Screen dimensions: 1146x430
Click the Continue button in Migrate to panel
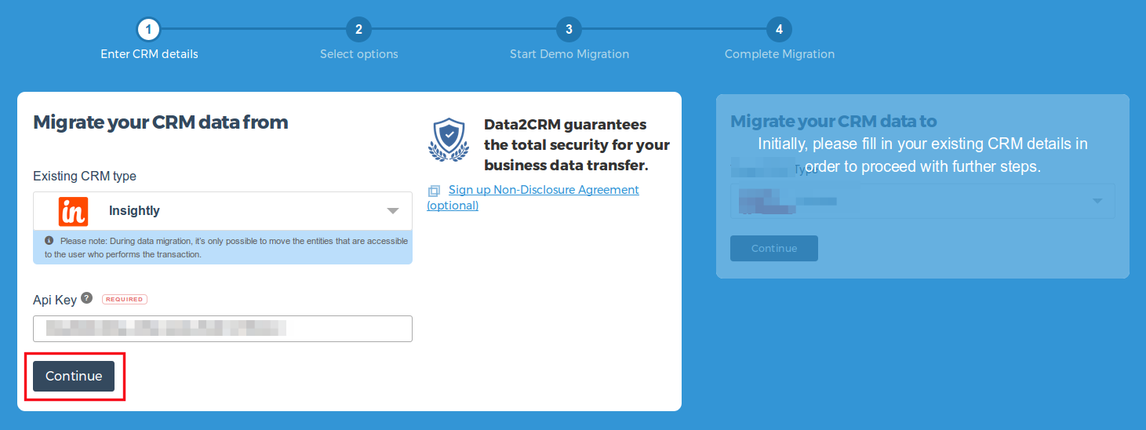coord(774,248)
